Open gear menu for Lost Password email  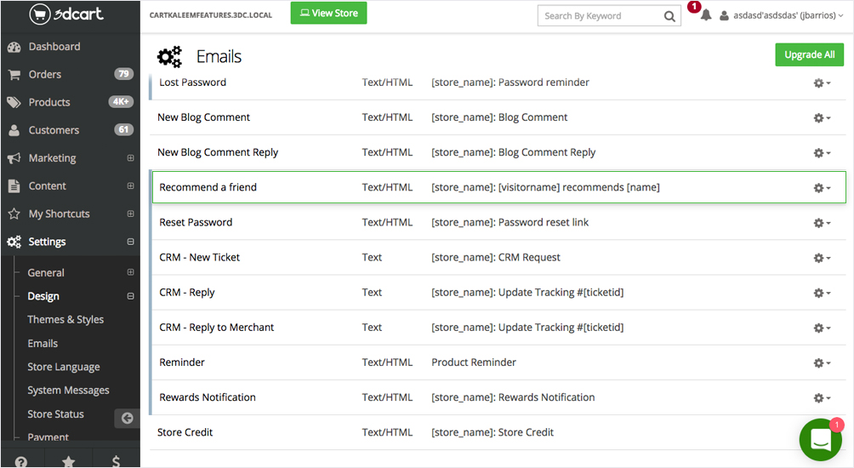coord(822,83)
